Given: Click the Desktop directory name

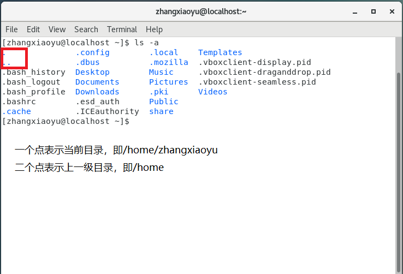Looking at the screenshot, I should pos(92,72).
